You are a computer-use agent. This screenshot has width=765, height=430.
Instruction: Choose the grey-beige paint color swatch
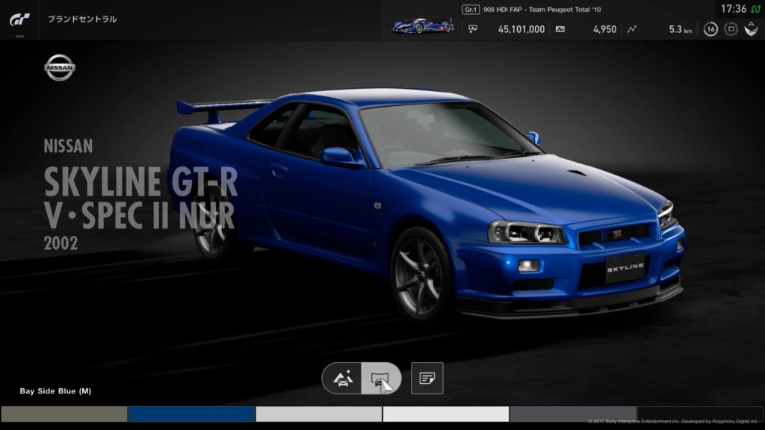click(64, 414)
